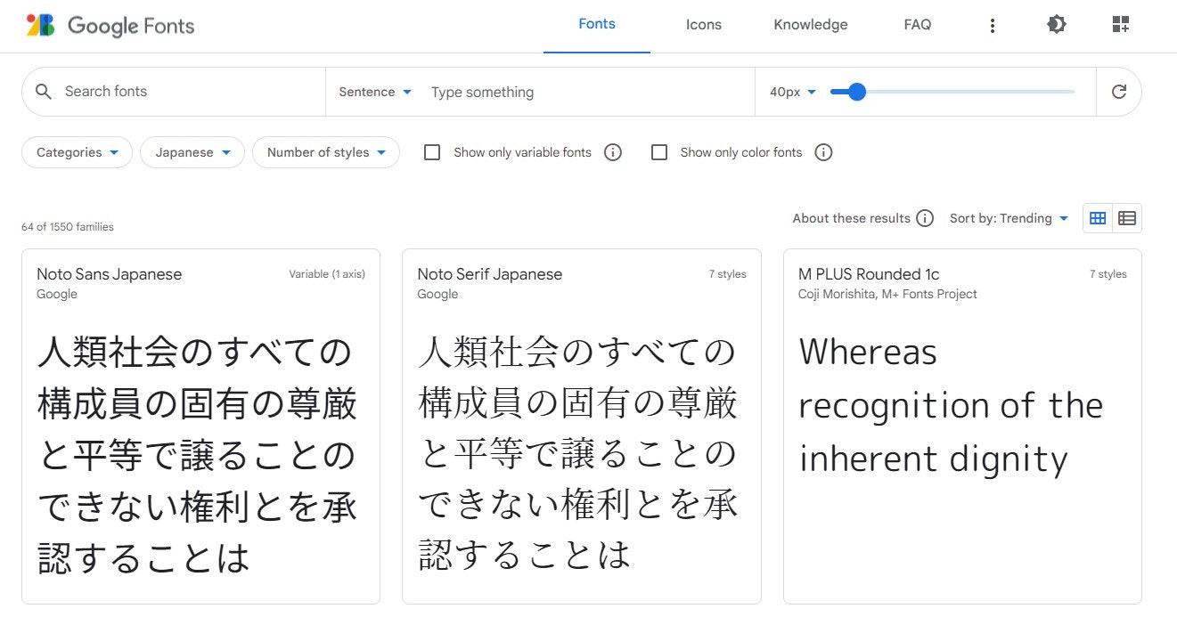Click the search magnifier icon
Screen dimensions: 1177x617
(x=44, y=92)
